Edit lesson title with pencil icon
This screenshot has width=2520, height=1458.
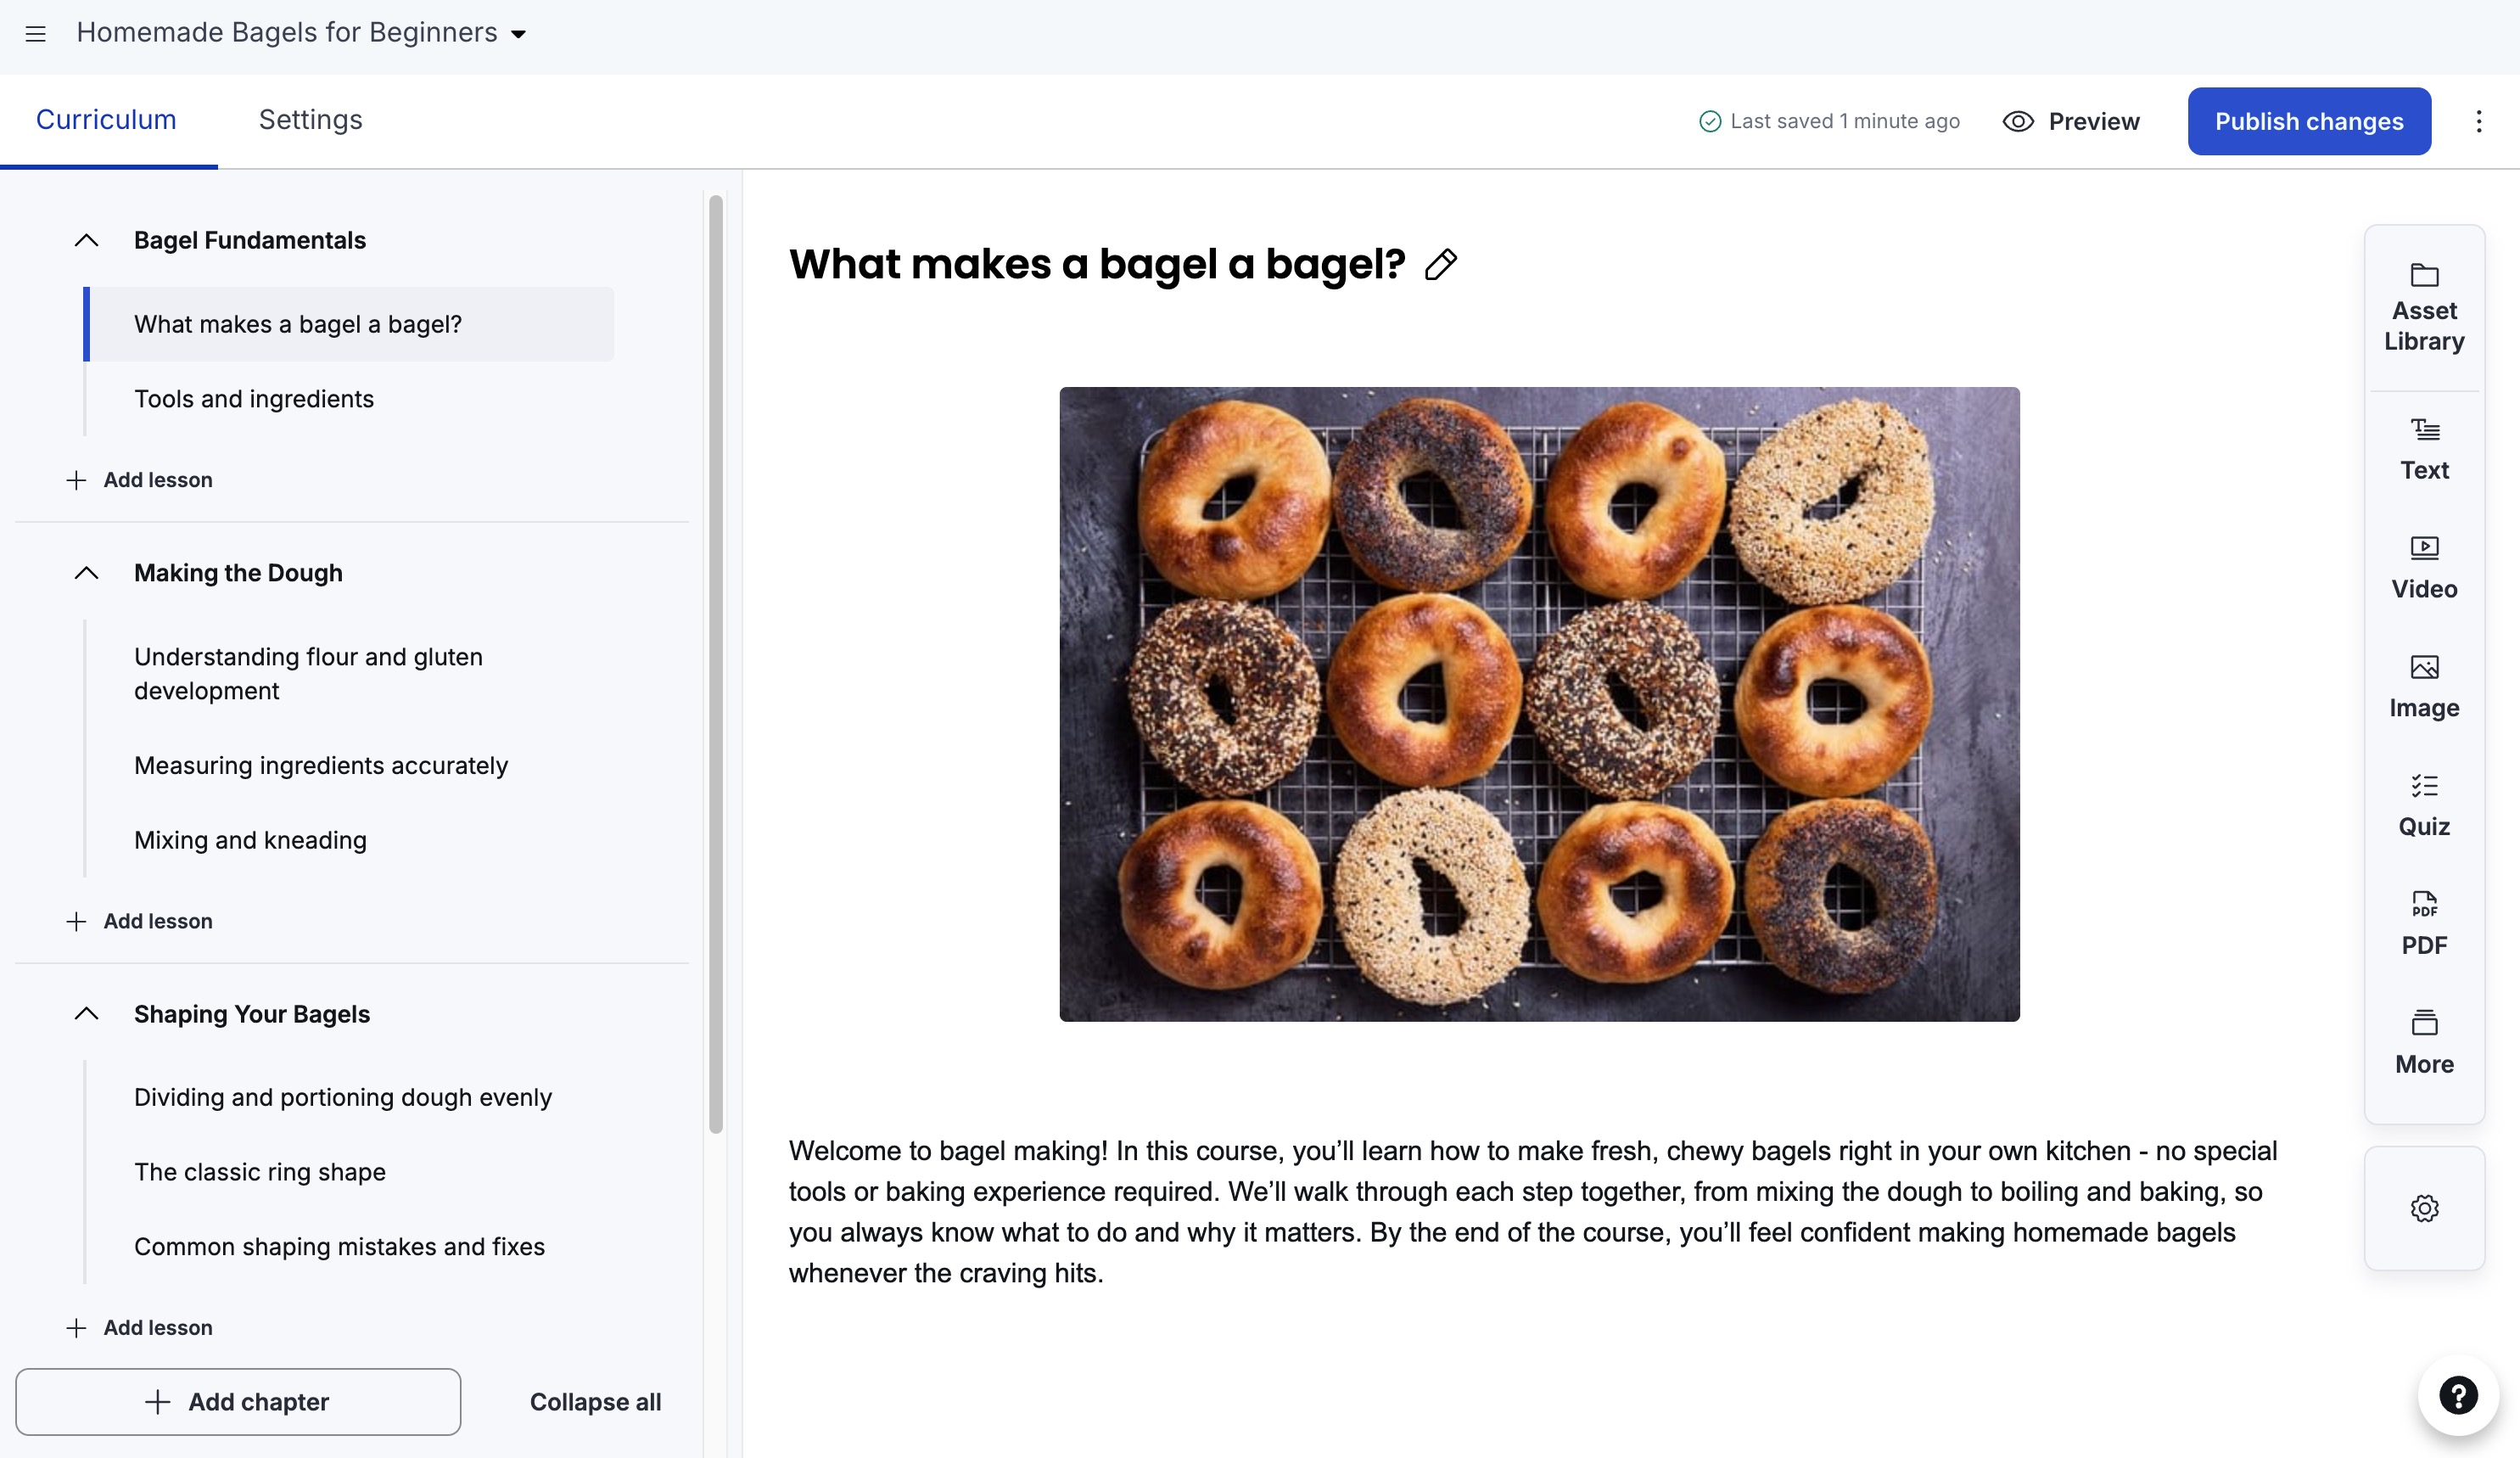click(1441, 264)
